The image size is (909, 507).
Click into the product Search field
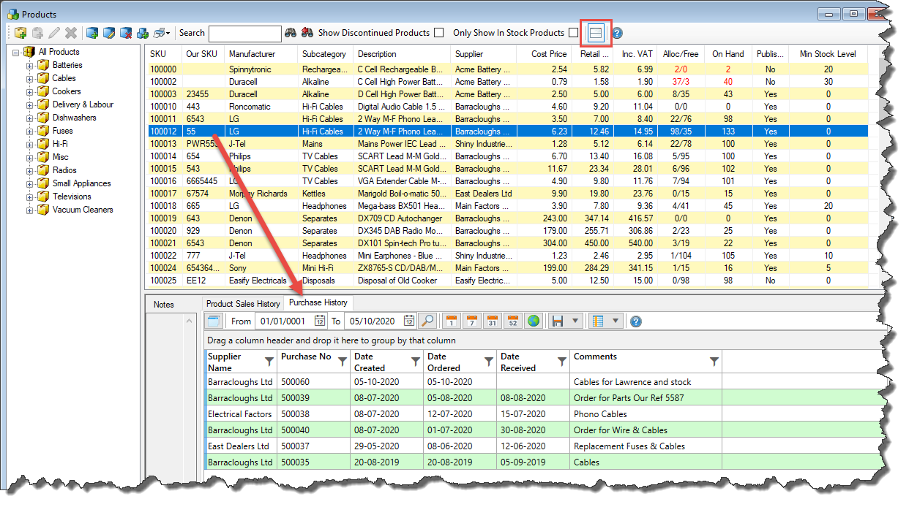244,34
